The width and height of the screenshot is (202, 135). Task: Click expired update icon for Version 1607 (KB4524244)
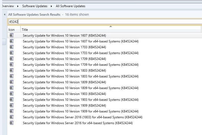point(11,35)
